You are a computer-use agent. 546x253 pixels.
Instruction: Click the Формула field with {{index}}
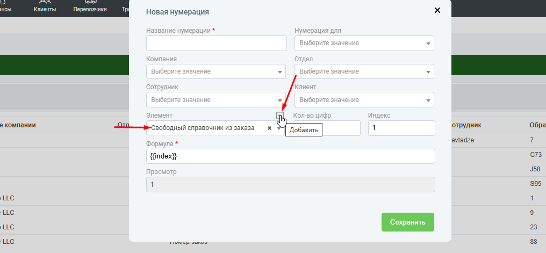coord(290,156)
